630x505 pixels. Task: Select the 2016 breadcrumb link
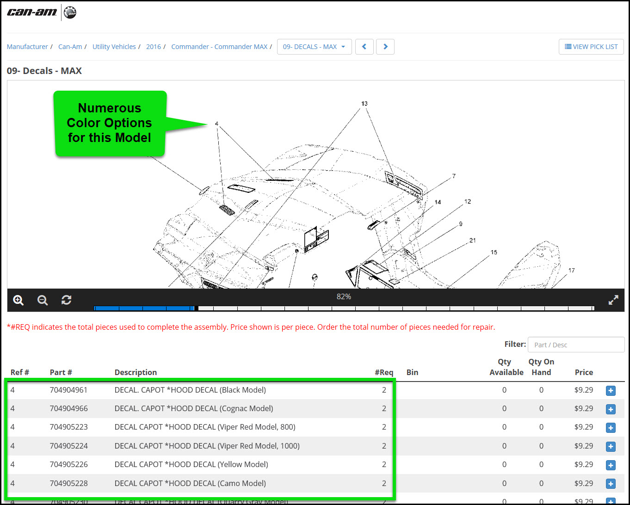point(154,47)
